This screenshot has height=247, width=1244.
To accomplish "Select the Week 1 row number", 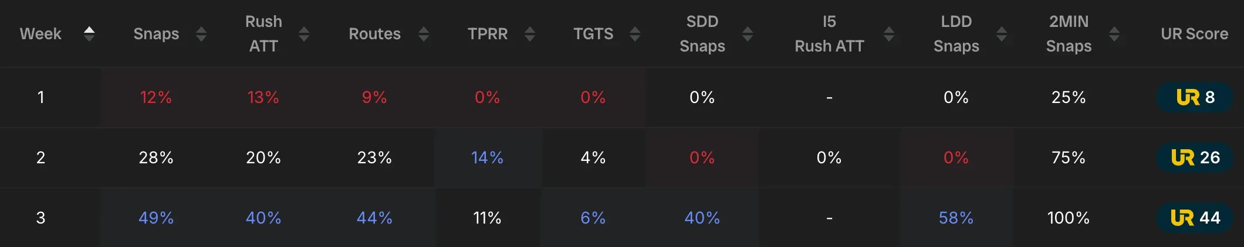I will tap(40, 97).
